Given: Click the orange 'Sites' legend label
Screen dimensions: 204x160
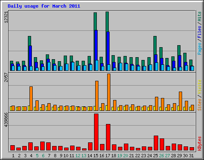Looking at the screenshot, I should coord(199,105).
